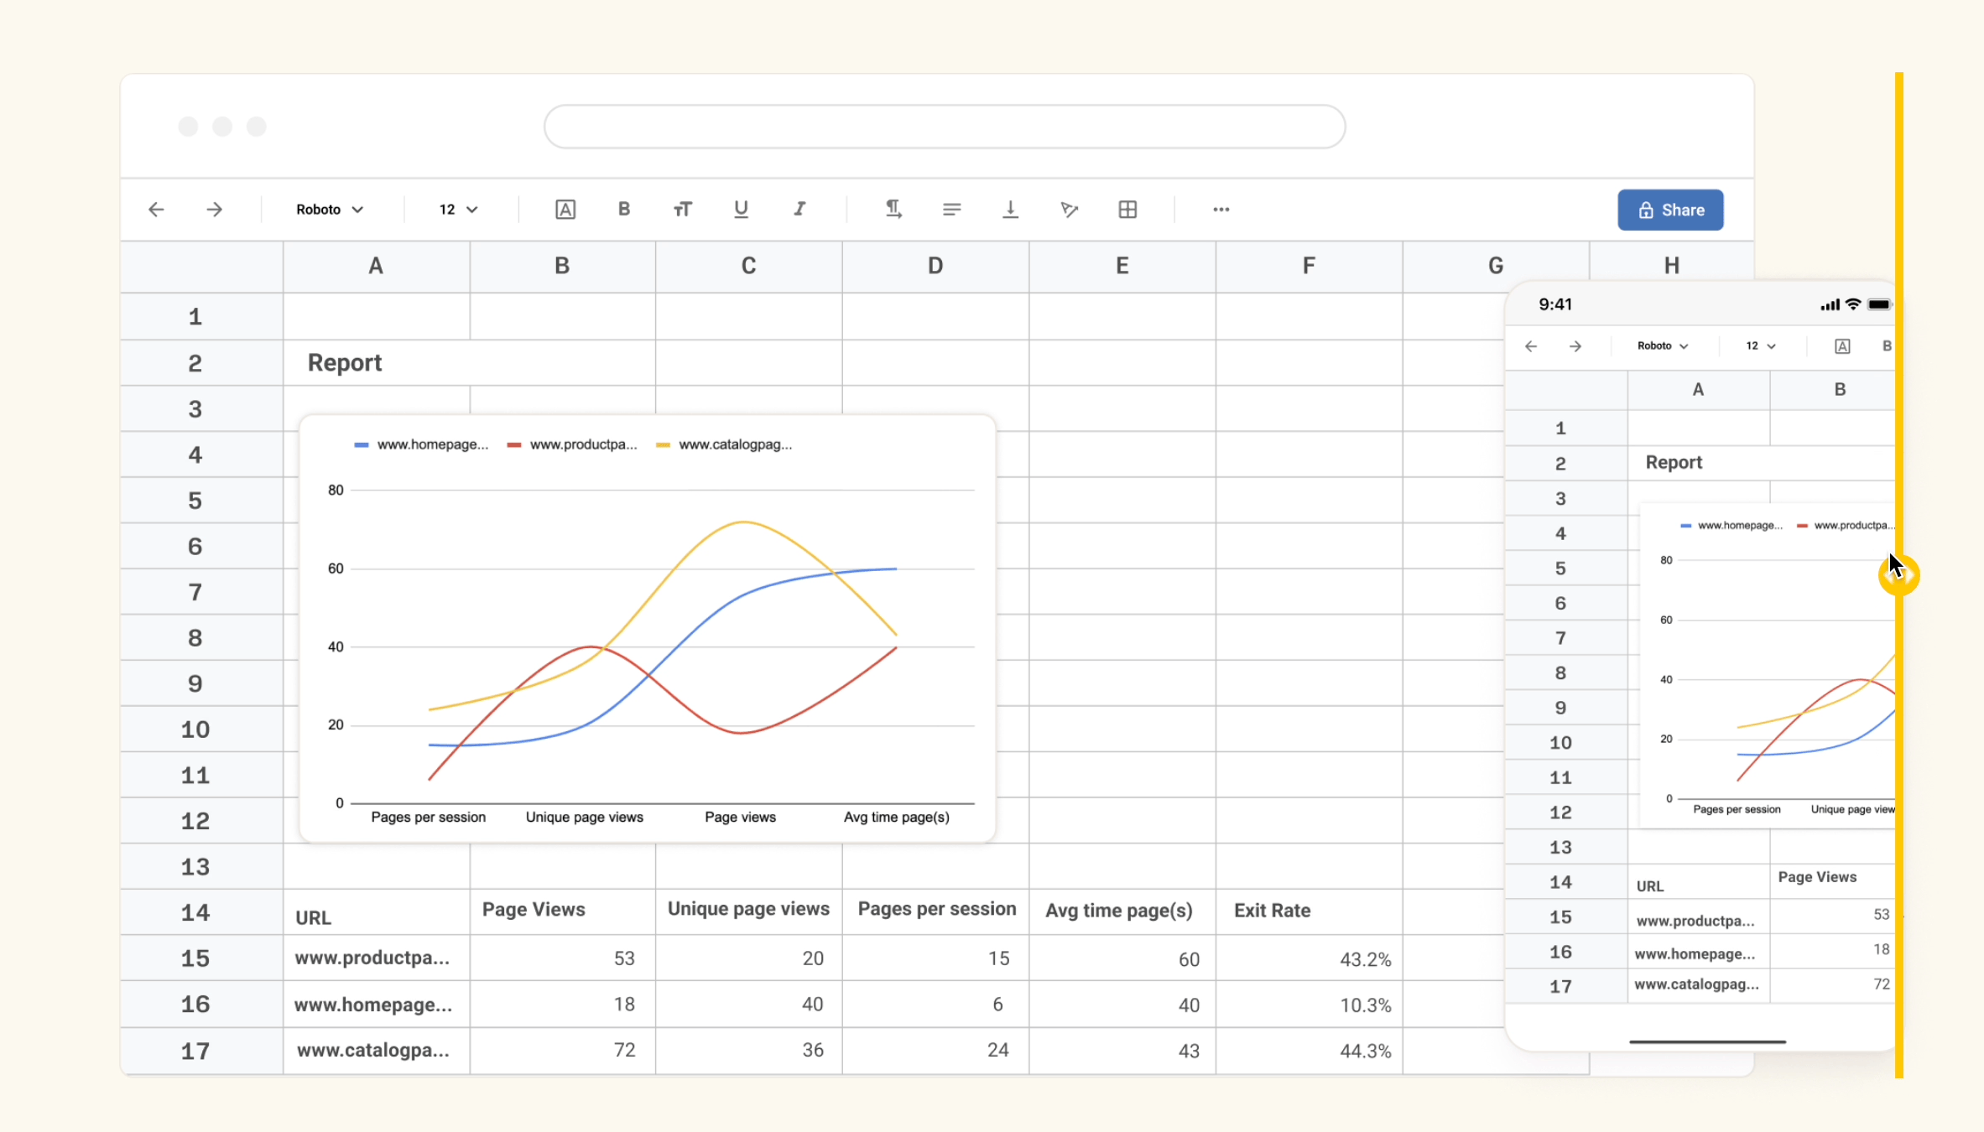
Task: Open the font size 12 dropdown on desktop
Action: point(458,210)
